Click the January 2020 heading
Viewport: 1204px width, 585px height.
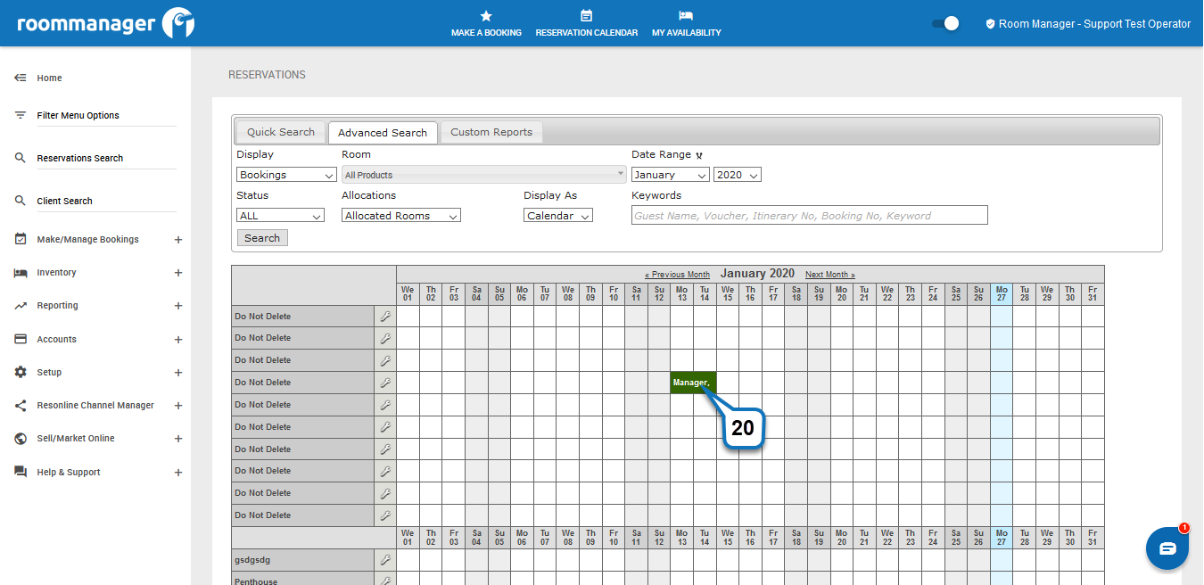pos(757,274)
